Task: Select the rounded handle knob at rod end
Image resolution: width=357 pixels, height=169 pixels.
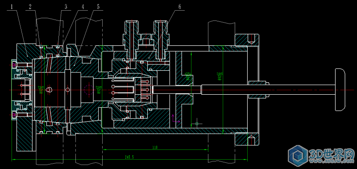Action: [x=340, y=90]
